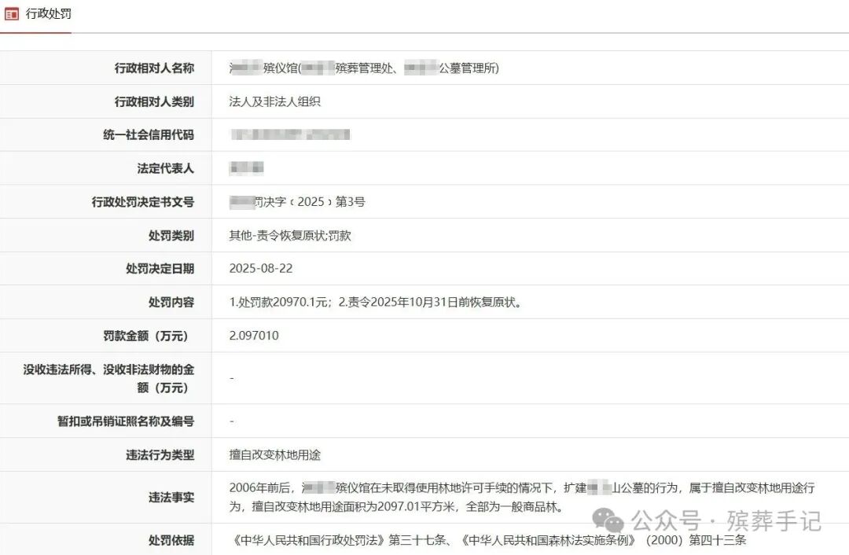Select the 行政处罚 tab title
The image size is (849, 555).
click(49, 14)
